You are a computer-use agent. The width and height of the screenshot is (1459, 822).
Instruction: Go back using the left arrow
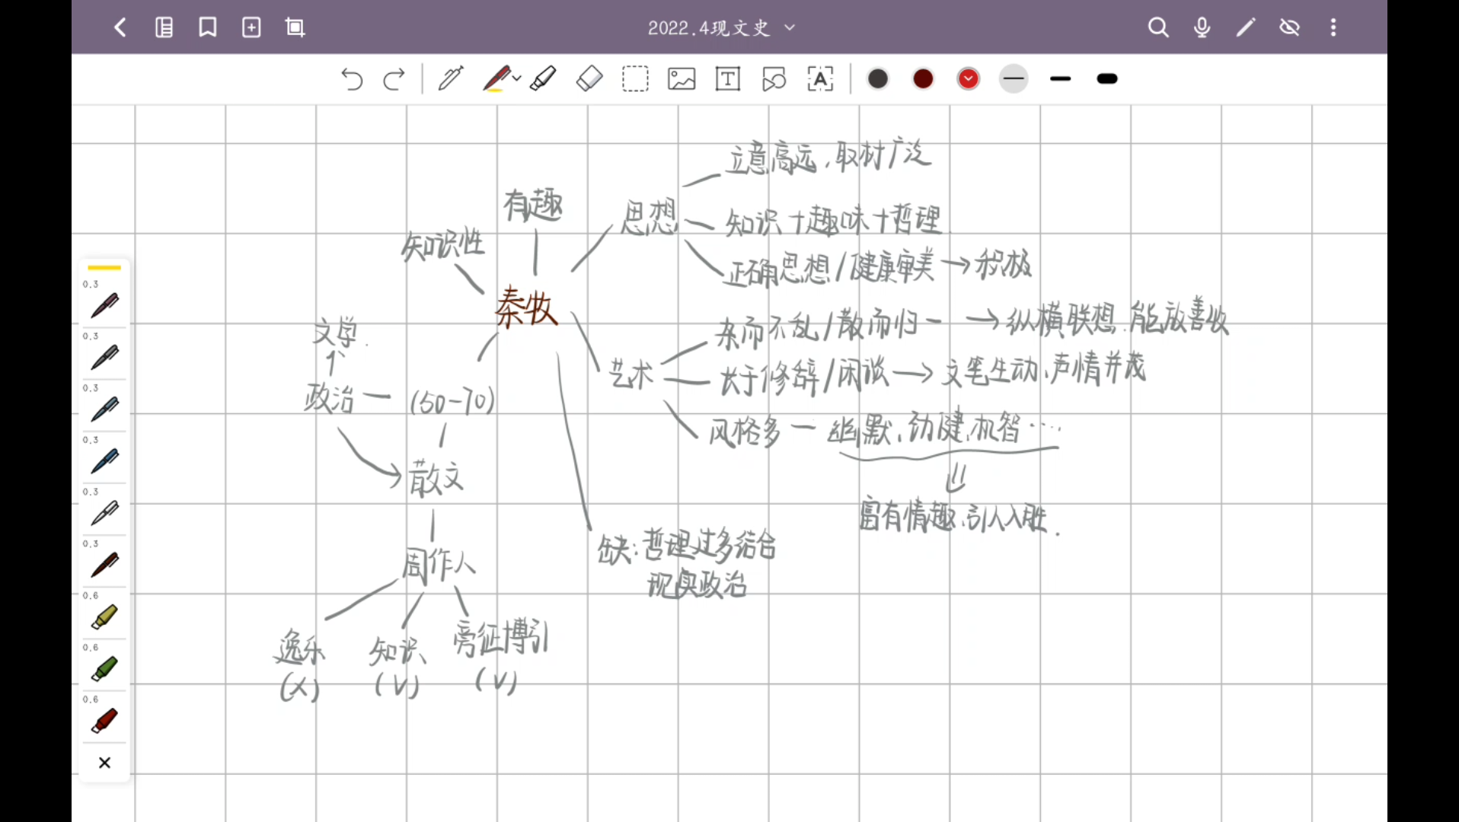(x=120, y=28)
